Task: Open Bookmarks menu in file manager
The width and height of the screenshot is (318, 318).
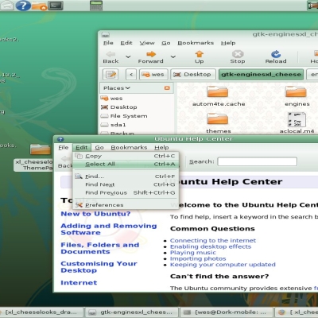Action: (196, 43)
